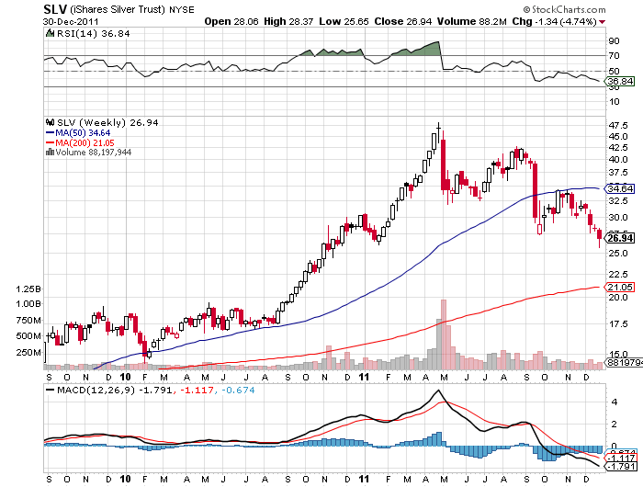Click the 250M volume axis label
The width and height of the screenshot is (643, 487).
(28, 353)
